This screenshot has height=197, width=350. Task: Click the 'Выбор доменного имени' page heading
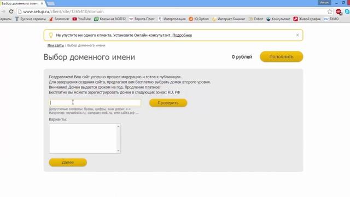89,57
